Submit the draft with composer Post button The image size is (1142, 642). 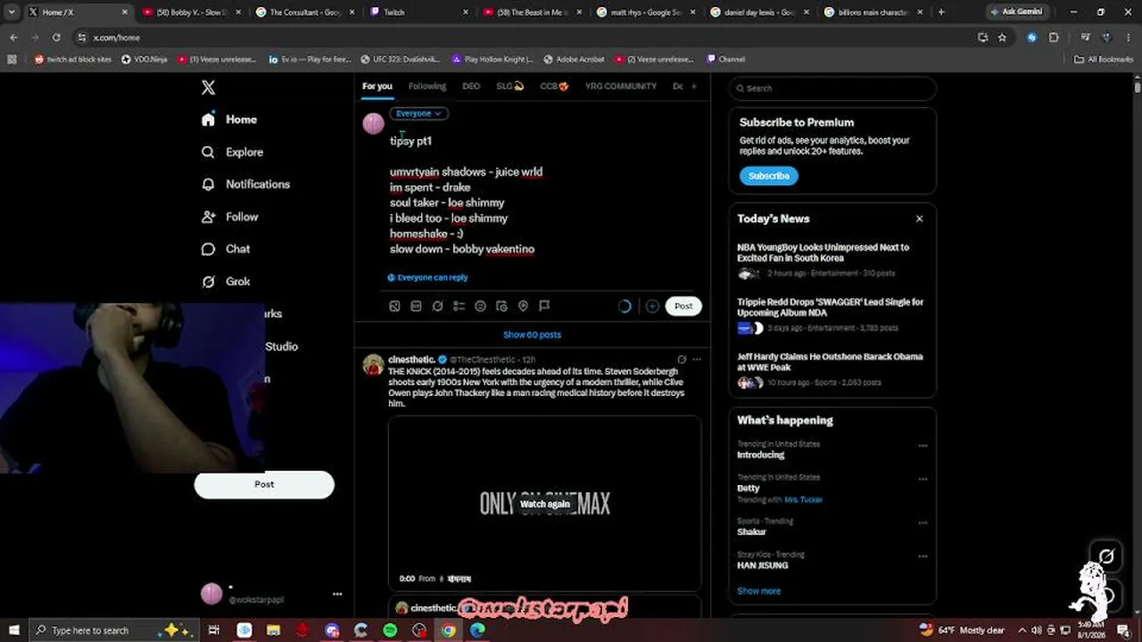pos(683,306)
